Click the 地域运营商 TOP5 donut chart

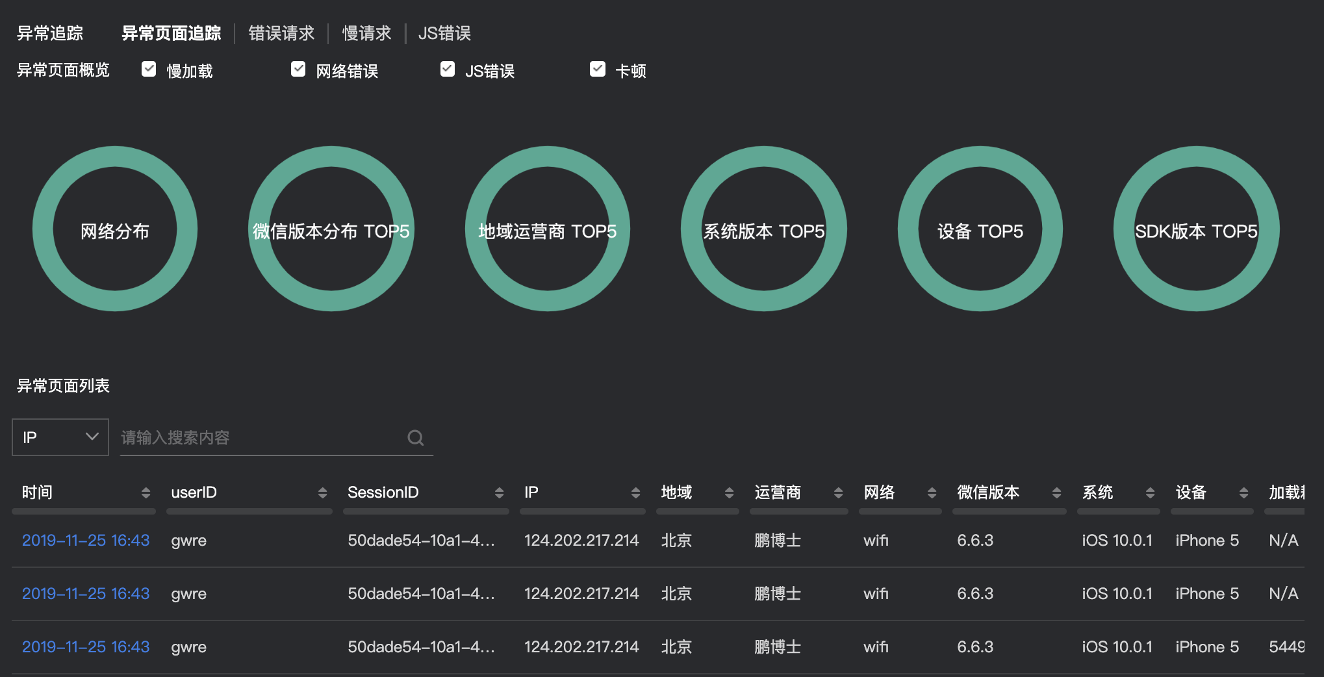pos(548,229)
